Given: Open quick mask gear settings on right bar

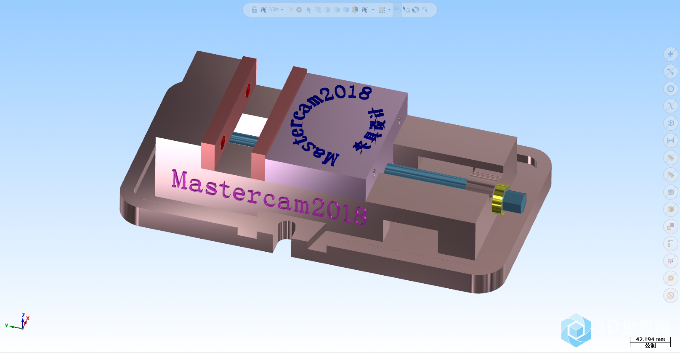Looking at the screenshot, I should click(671, 278).
